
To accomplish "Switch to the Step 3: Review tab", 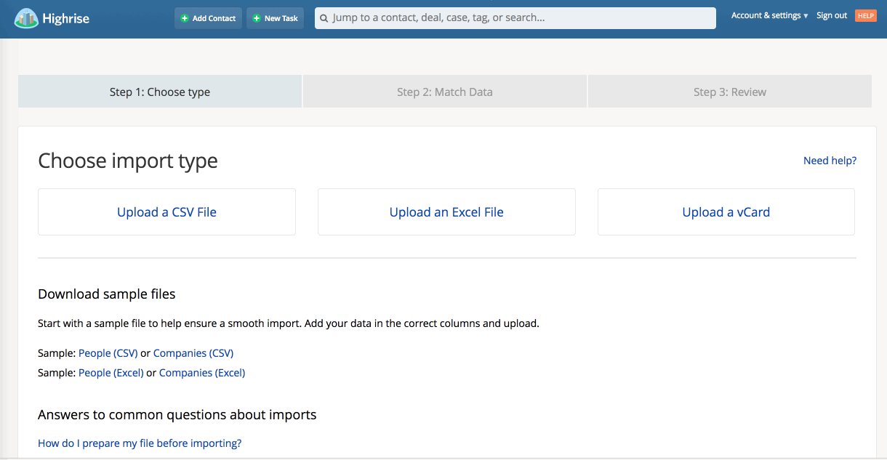I will [729, 92].
